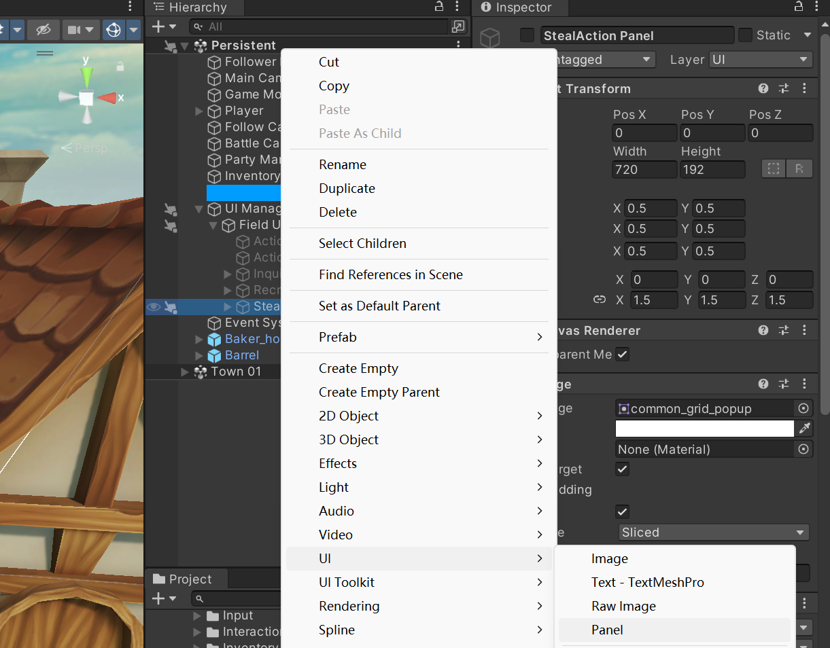Open Rect Transform preset settings icon

pos(784,88)
